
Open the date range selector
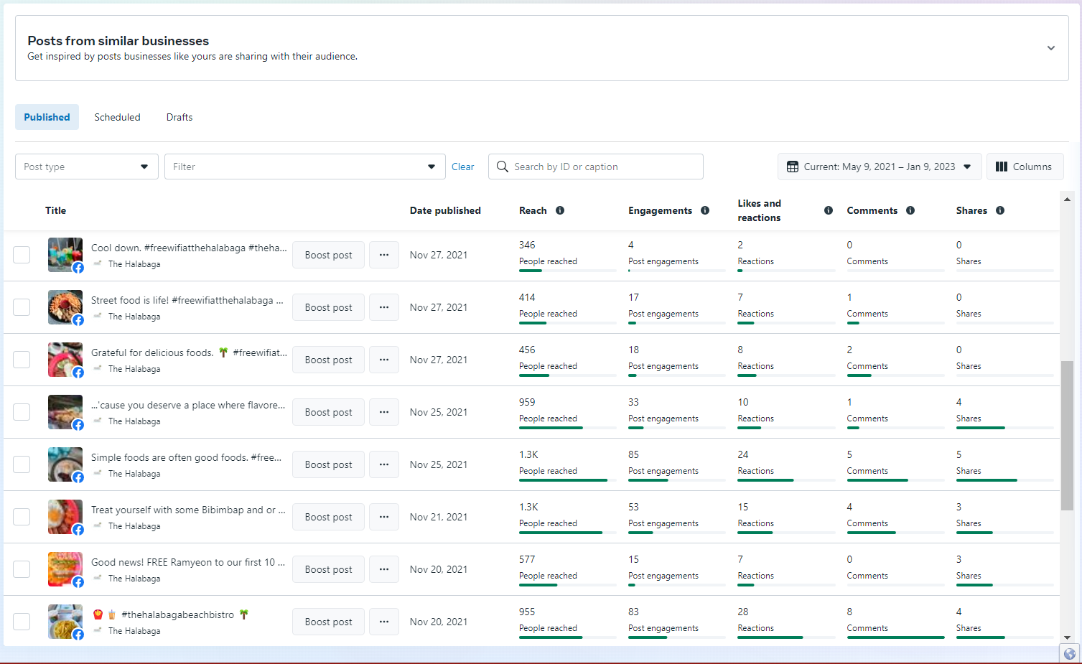pos(880,167)
